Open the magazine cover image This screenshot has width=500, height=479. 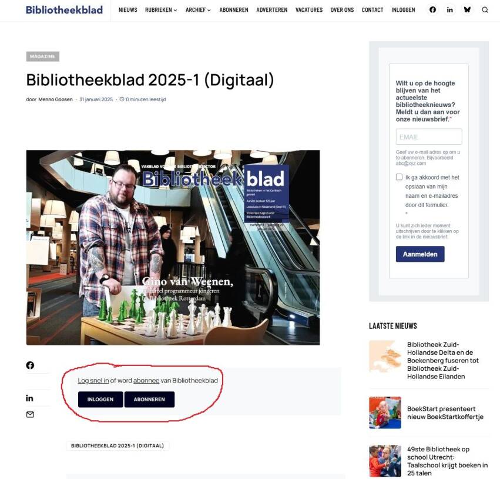coord(173,247)
